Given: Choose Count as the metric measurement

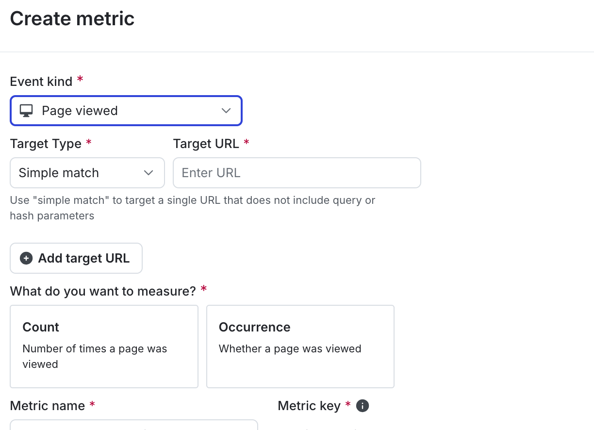Looking at the screenshot, I should pyautogui.click(x=104, y=346).
